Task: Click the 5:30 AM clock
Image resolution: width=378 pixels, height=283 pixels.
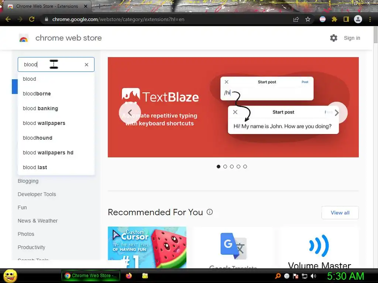Action: tap(346, 276)
